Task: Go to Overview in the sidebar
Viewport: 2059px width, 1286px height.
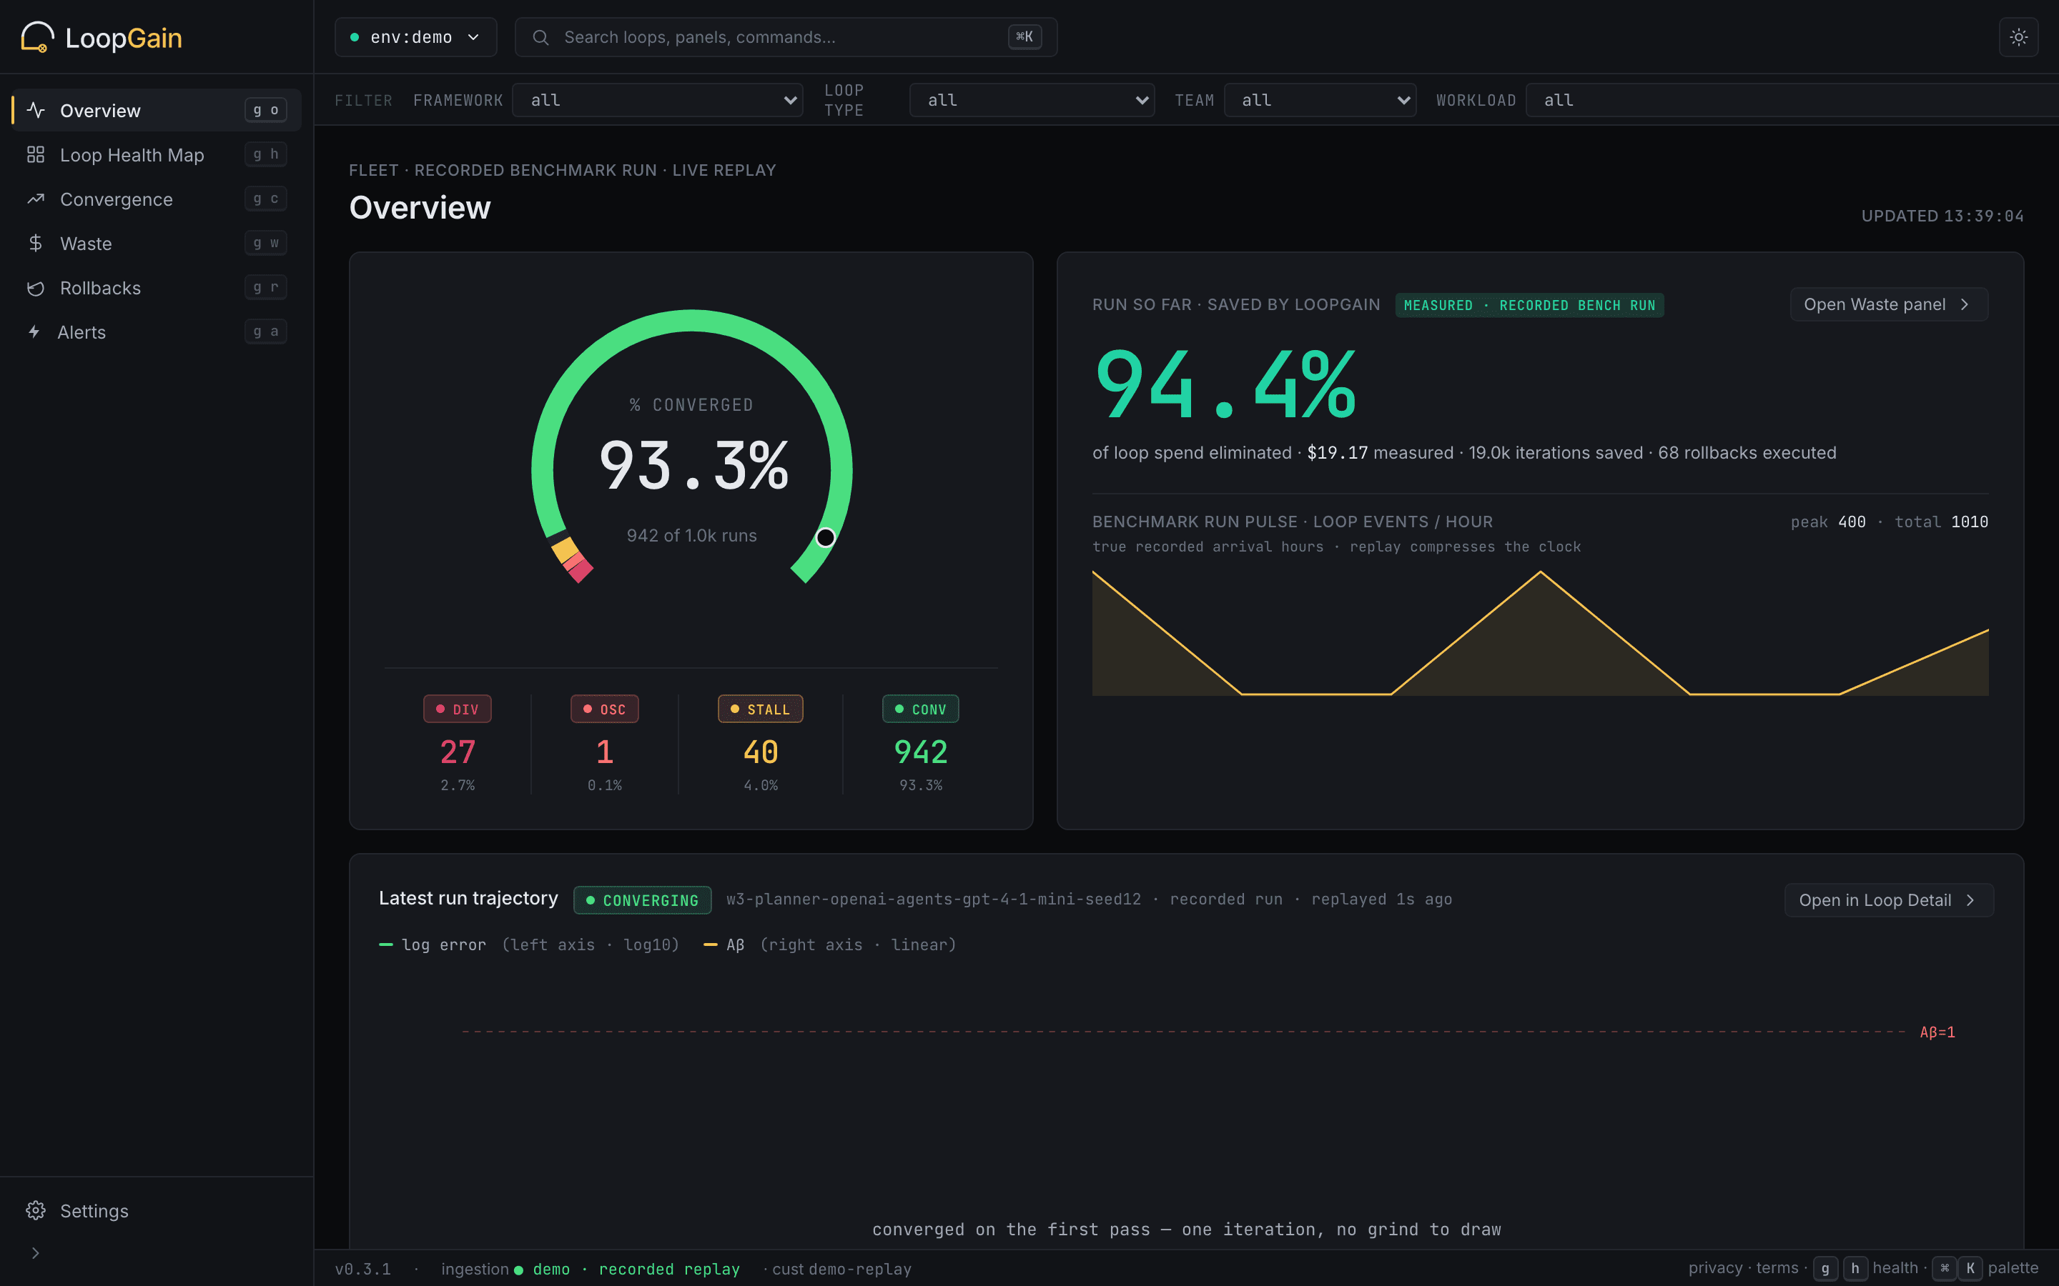Action: [x=157, y=110]
